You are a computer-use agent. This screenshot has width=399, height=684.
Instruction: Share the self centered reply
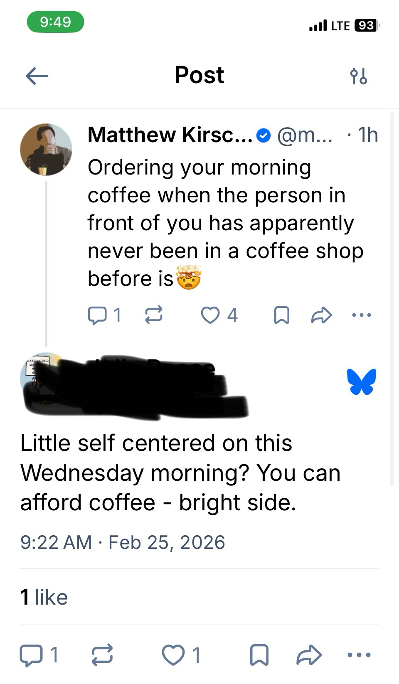pos(309,655)
